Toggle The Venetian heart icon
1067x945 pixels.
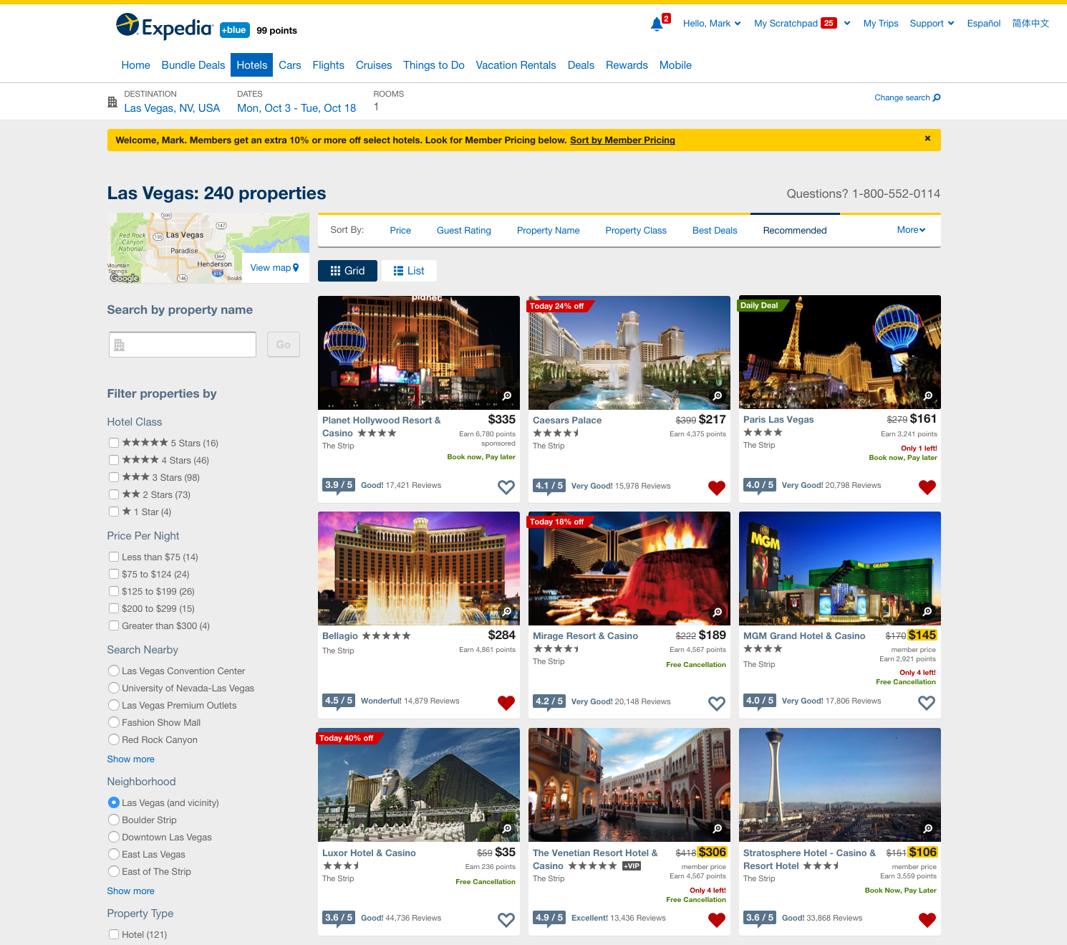717,920
